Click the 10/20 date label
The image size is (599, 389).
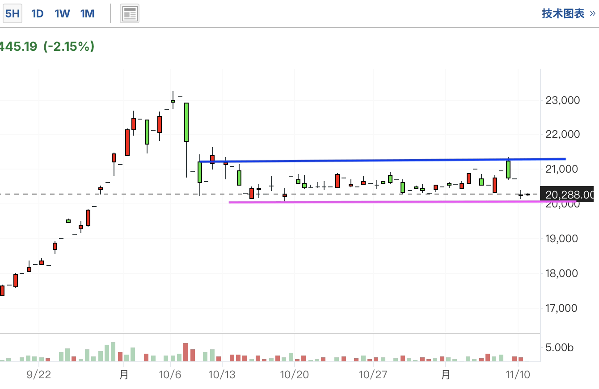[x=294, y=374]
